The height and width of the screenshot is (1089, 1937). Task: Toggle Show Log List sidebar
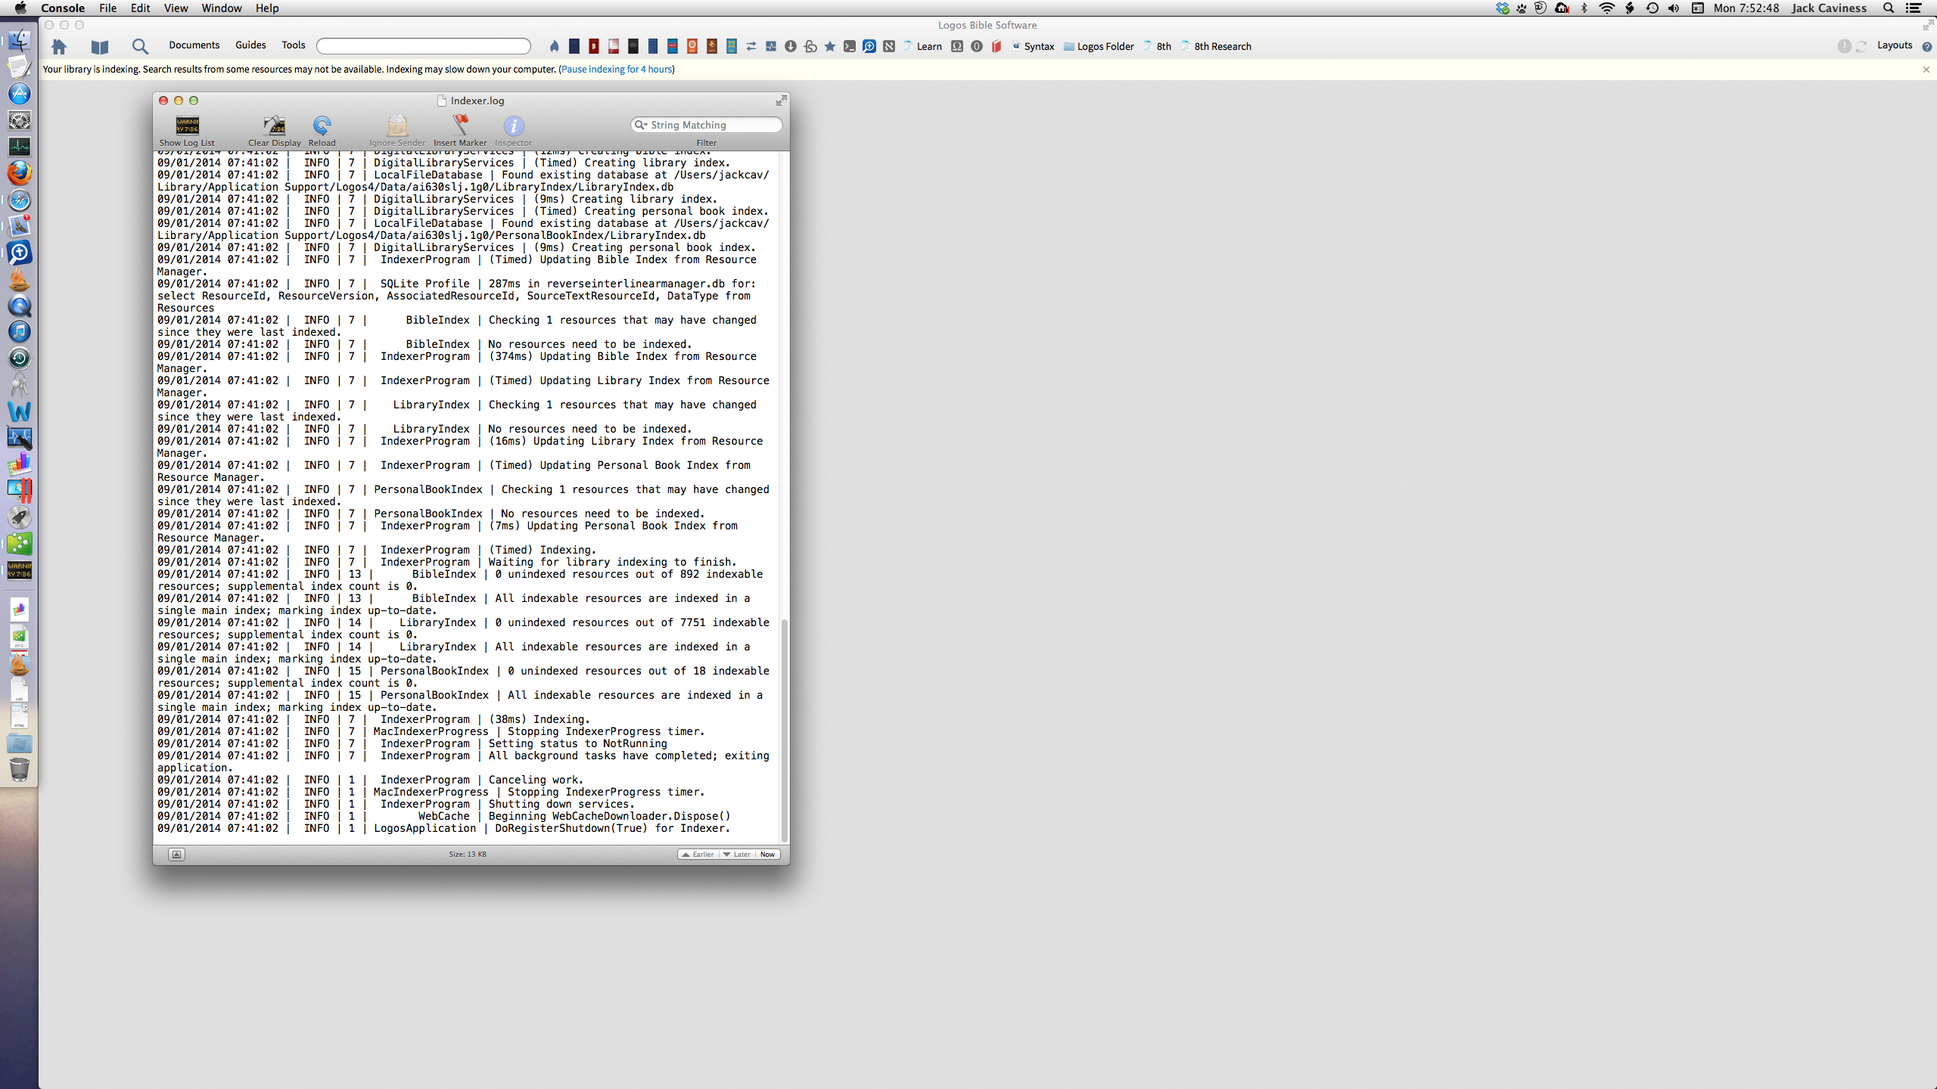[x=187, y=130]
